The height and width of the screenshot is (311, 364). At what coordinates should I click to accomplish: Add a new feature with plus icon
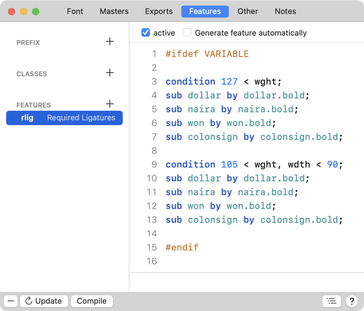[110, 104]
